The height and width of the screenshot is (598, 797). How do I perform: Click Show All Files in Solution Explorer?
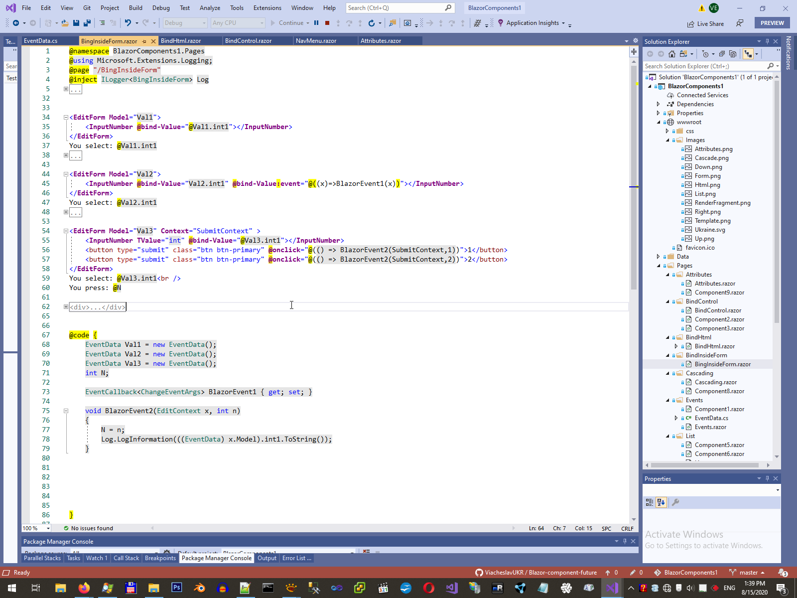tap(733, 54)
